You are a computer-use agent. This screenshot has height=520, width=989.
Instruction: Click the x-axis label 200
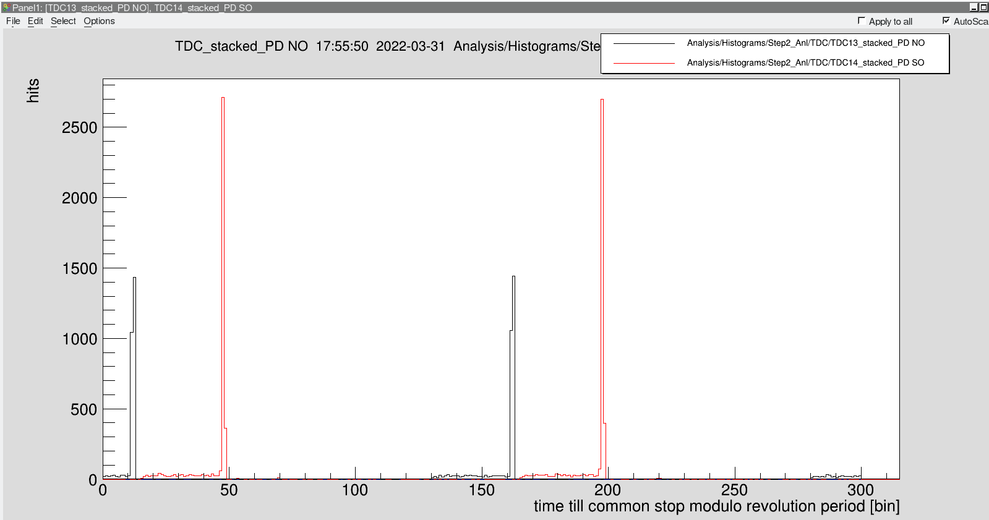(x=607, y=490)
